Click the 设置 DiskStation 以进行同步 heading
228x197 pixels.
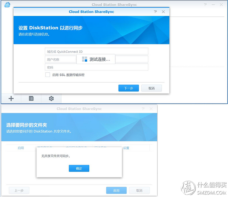pos(51,28)
